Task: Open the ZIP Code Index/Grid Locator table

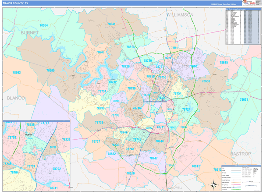Action: tap(238, 26)
